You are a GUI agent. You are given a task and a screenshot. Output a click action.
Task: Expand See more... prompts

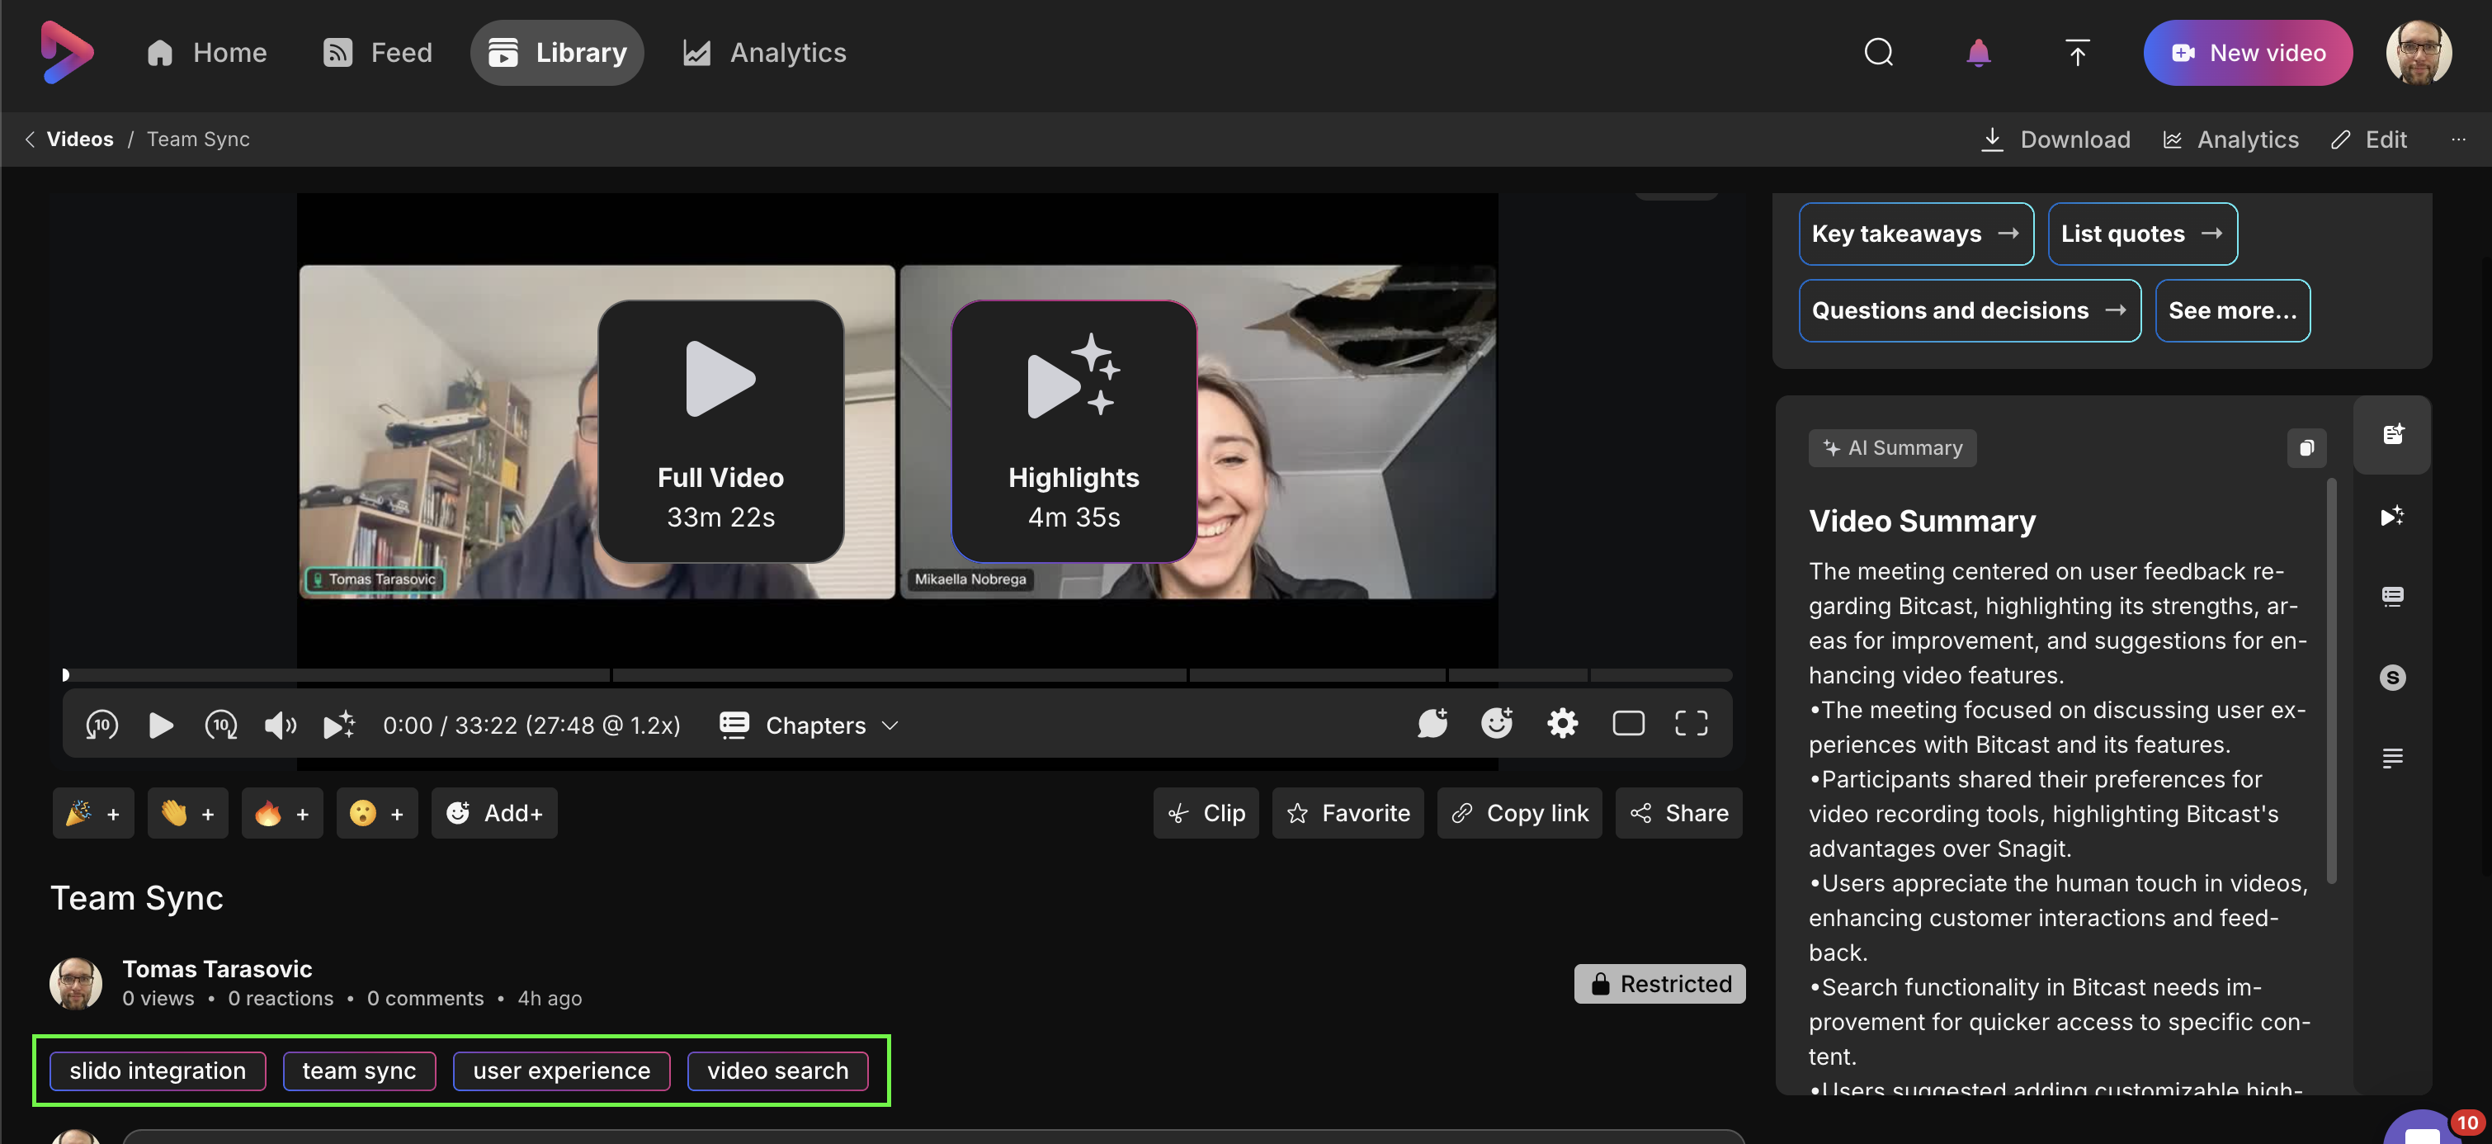[2232, 310]
